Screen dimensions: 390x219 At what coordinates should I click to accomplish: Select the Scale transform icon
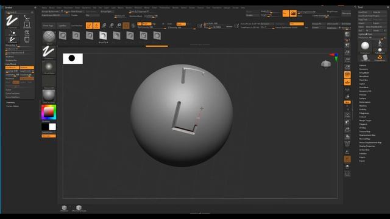(112, 26)
